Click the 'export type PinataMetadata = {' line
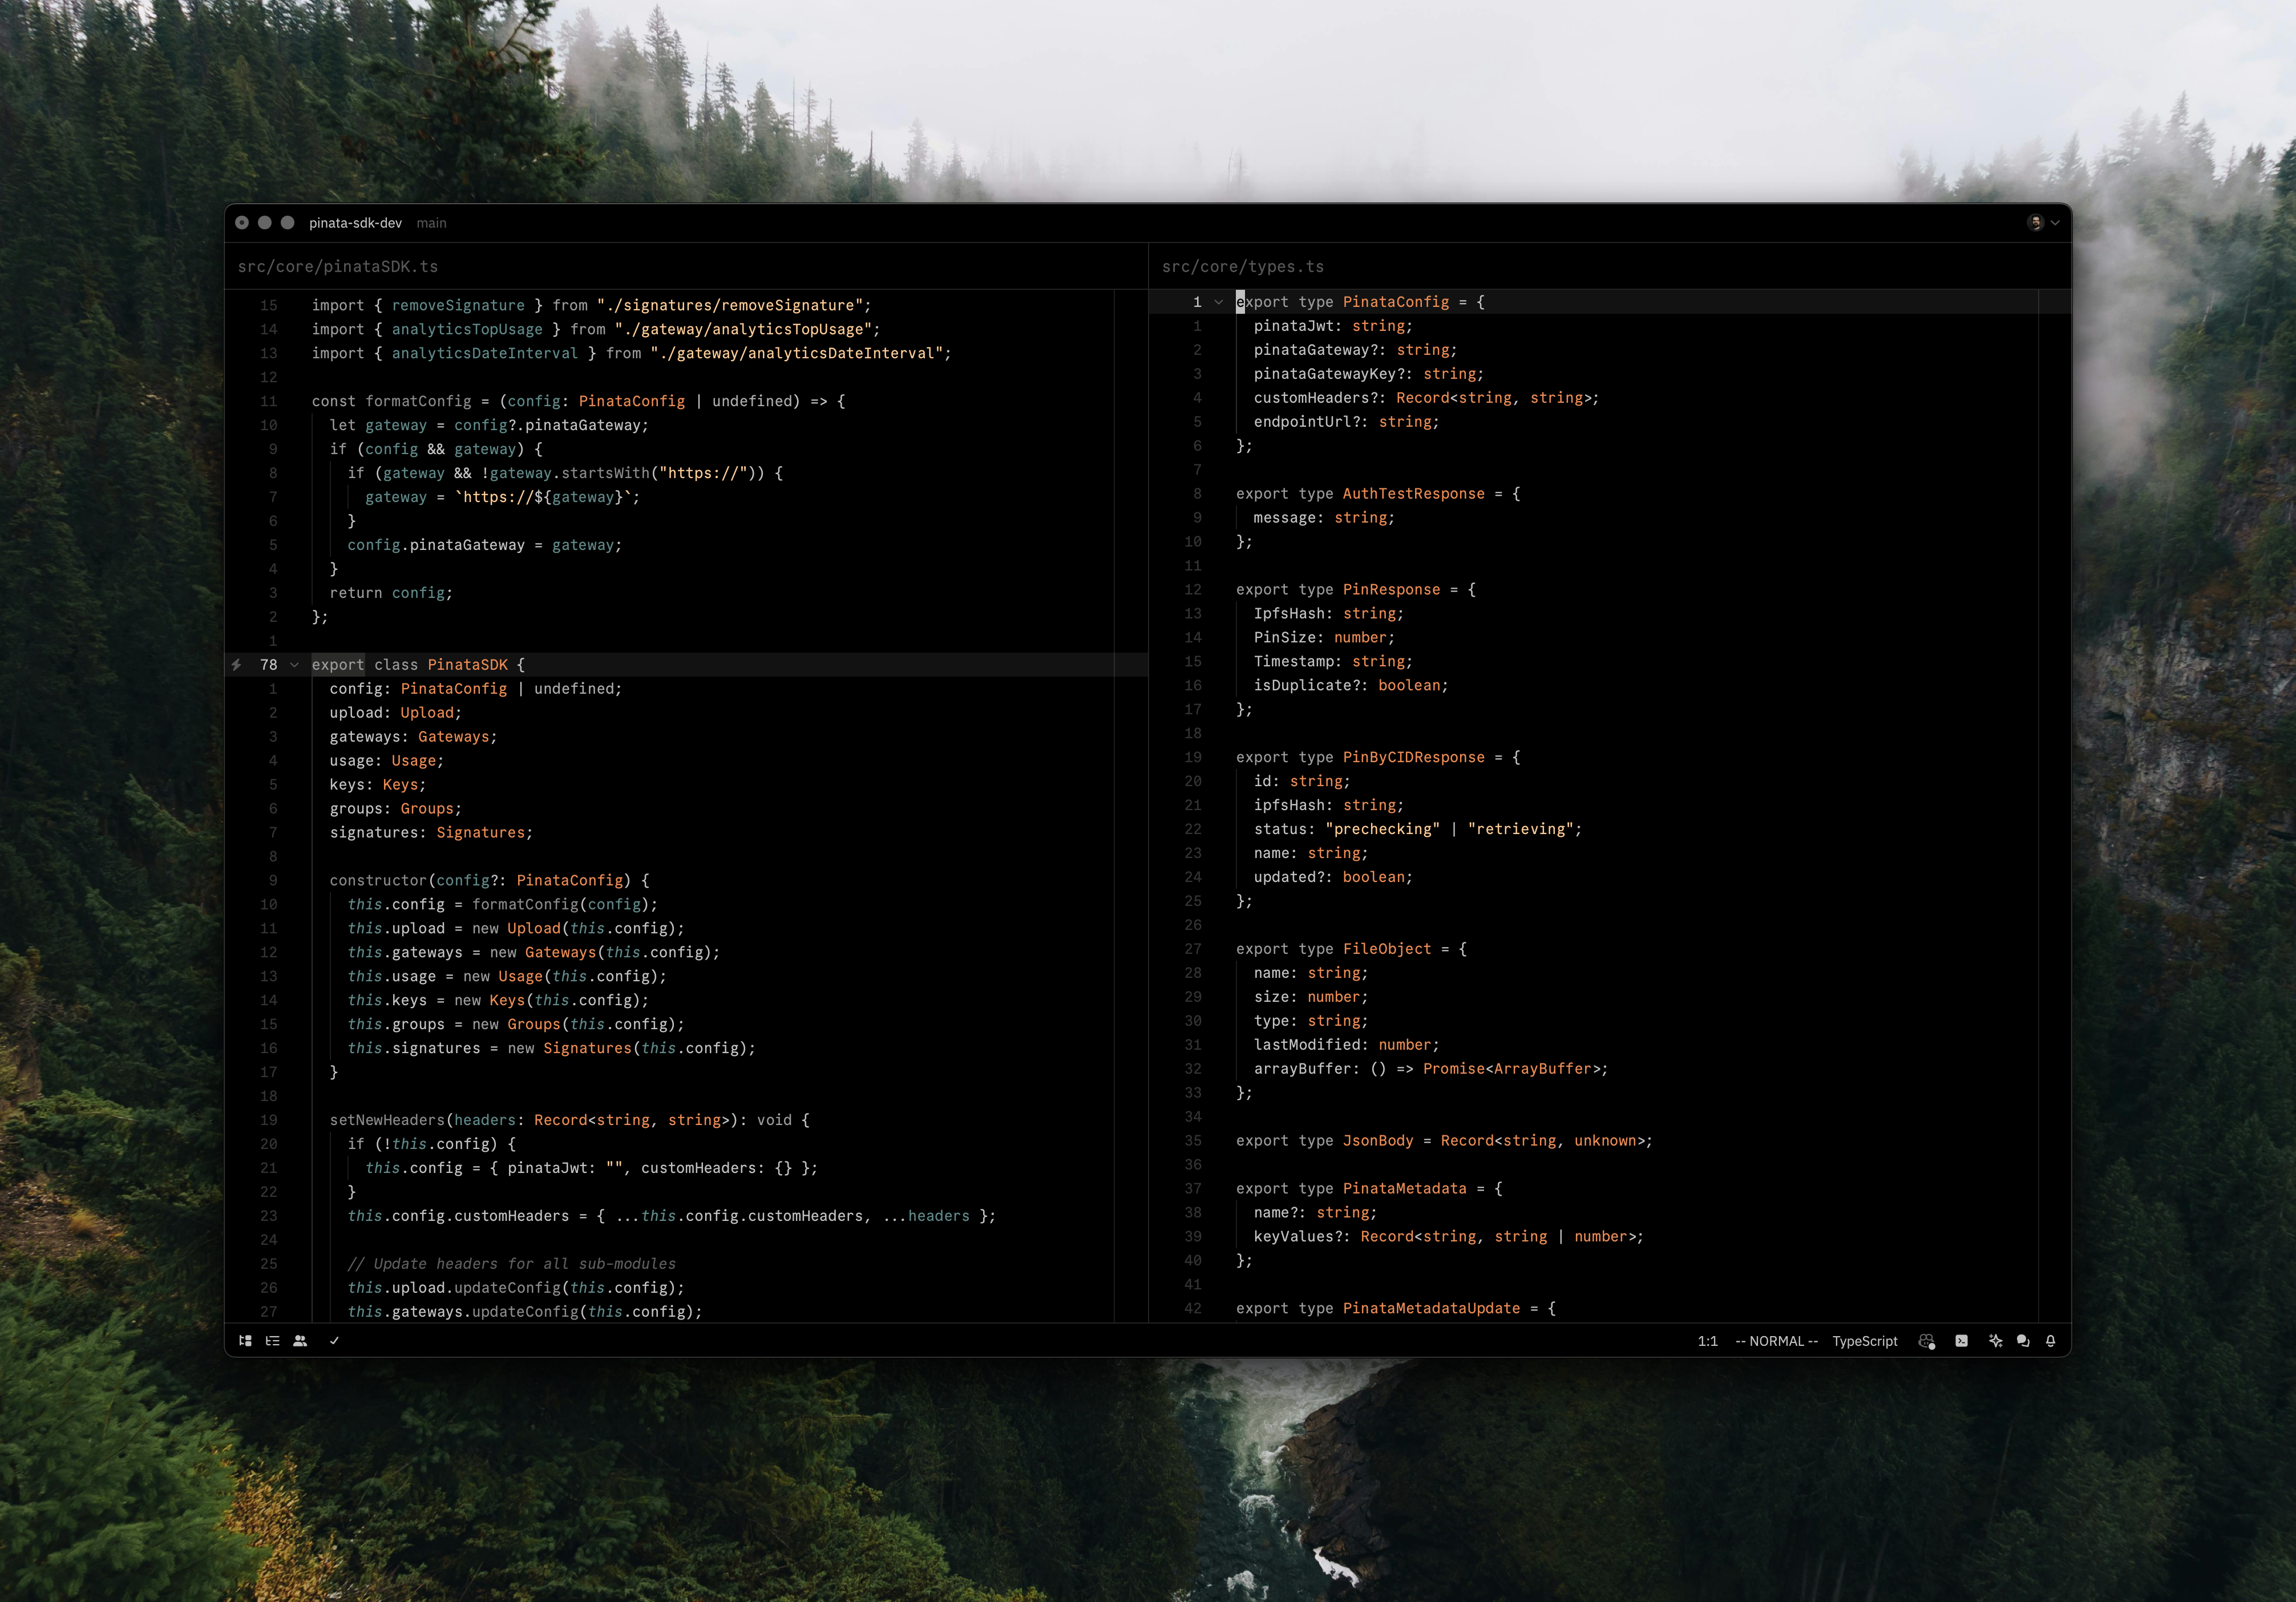2296x1602 pixels. [1369, 1189]
